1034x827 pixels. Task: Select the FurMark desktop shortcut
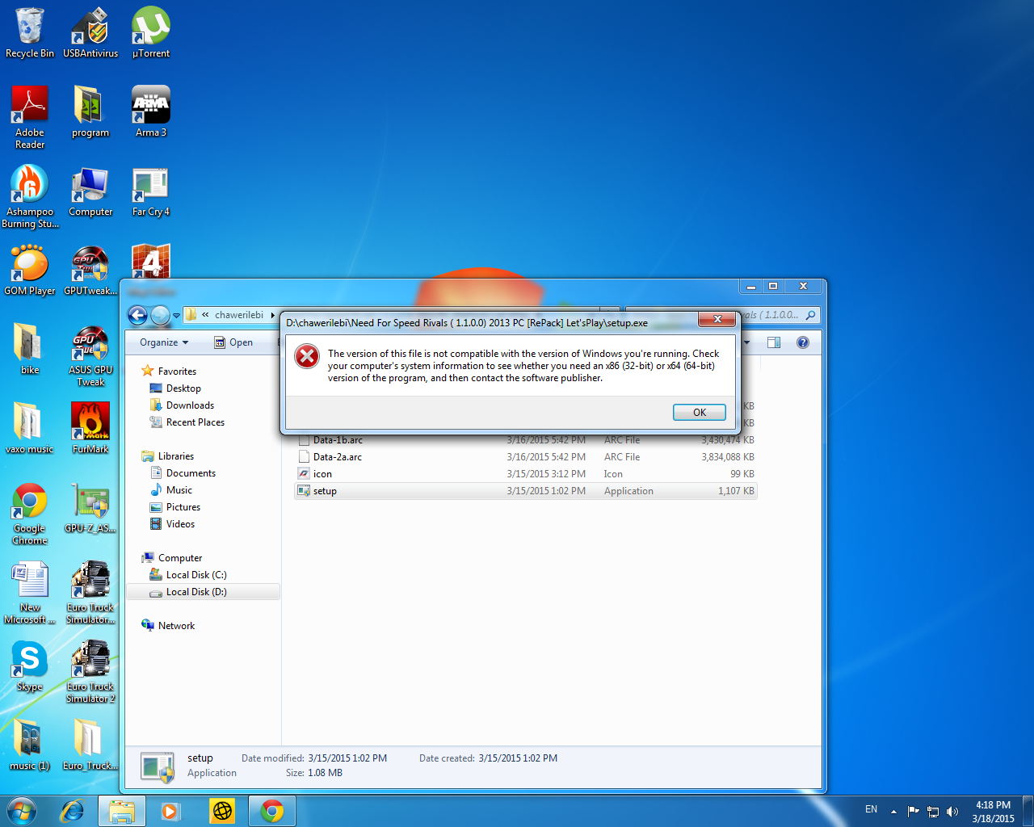[90, 429]
